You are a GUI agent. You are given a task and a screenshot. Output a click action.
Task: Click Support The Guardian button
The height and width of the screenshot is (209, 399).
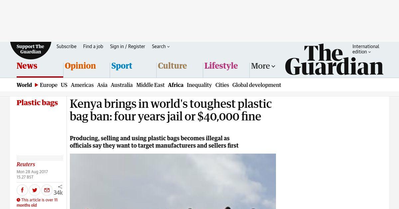pyautogui.click(x=31, y=49)
